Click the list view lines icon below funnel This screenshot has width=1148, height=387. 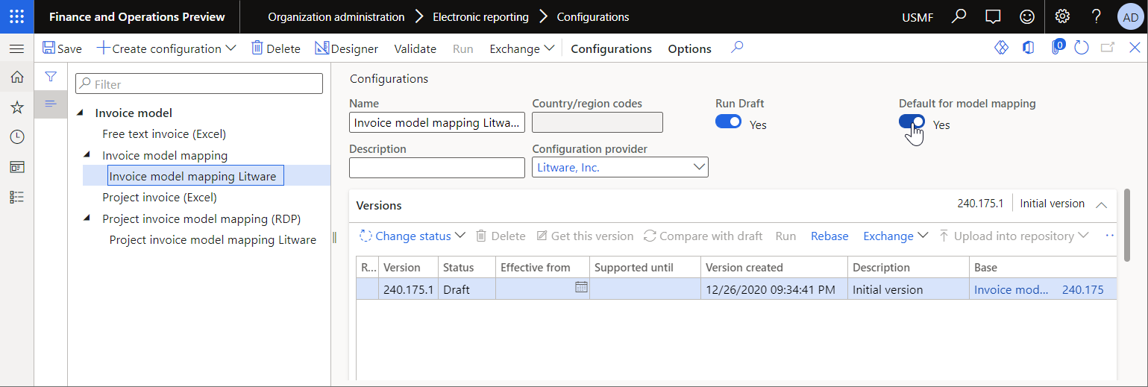tap(51, 104)
